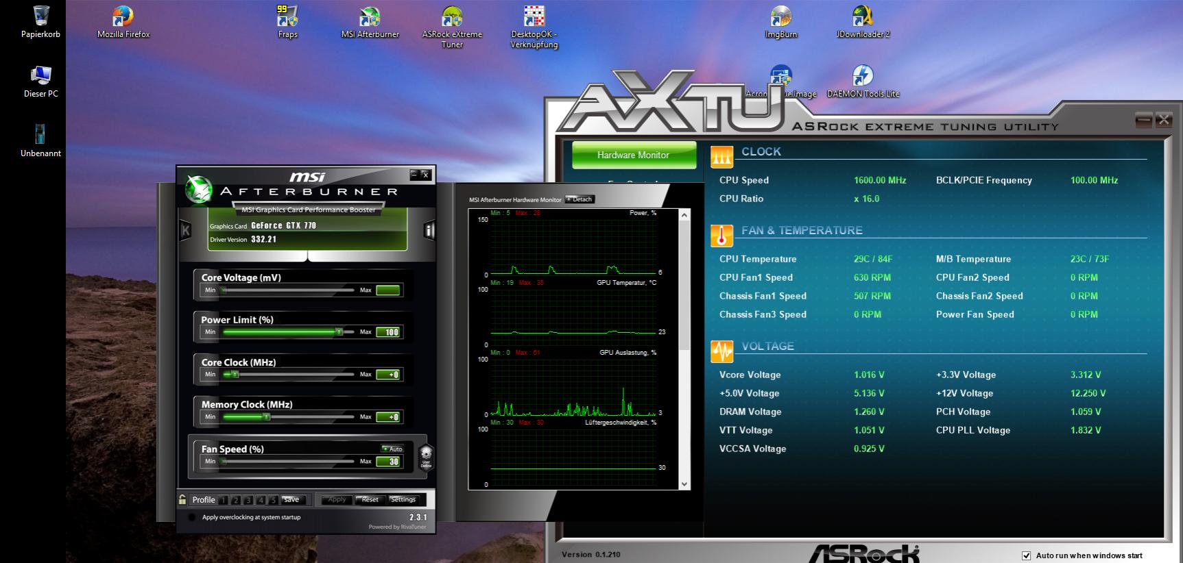The width and height of the screenshot is (1183, 563).
Task: Select the MSI Afterburner desktop shortcut
Action: pyautogui.click(x=370, y=21)
